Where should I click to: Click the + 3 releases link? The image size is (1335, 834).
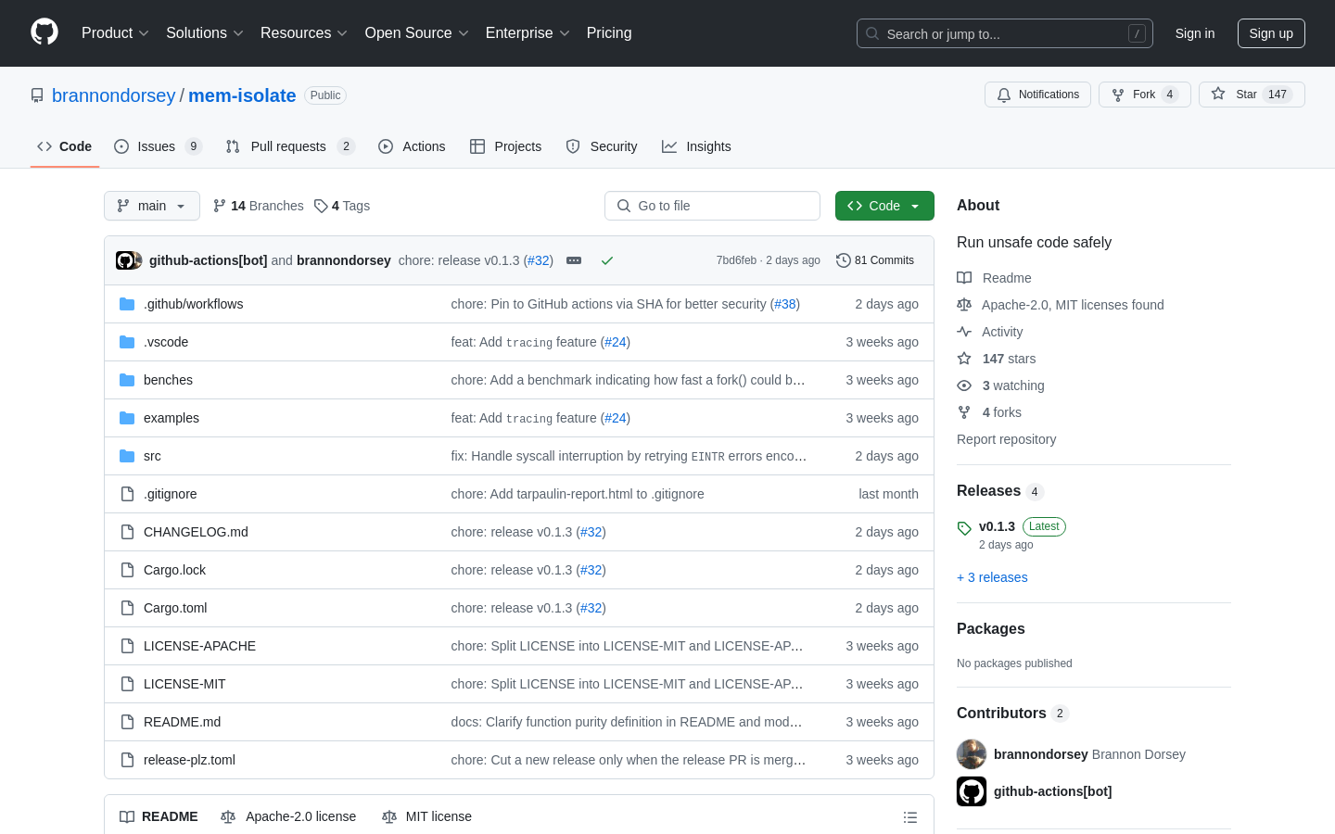coord(992,577)
